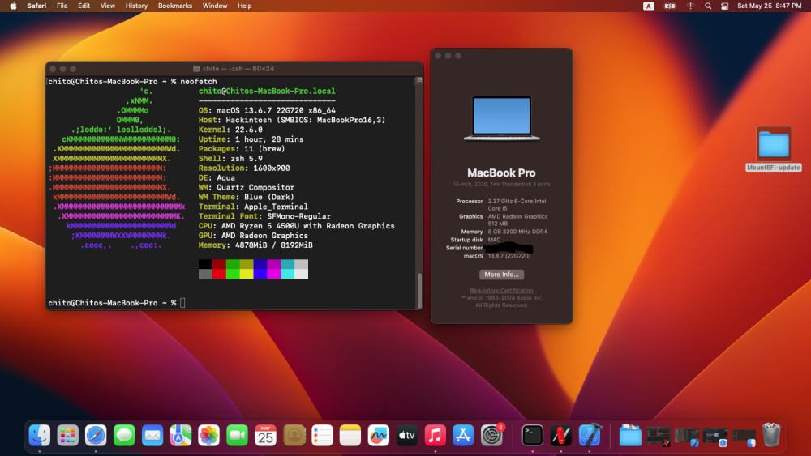Viewport: 811px width, 456px height.
Task: Open the Mail app in dock
Action: point(152,435)
